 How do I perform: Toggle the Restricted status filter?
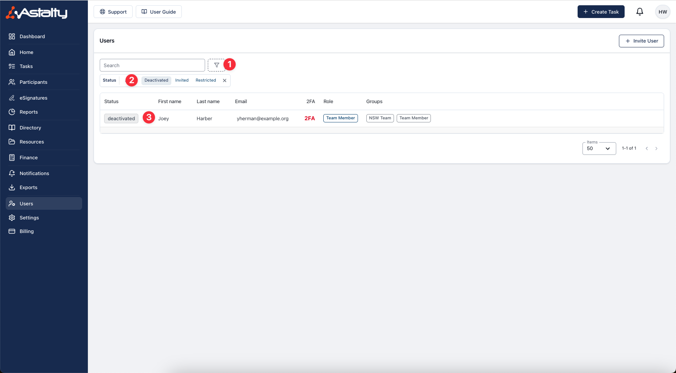206,80
